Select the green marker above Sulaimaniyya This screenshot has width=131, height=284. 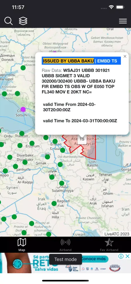tap(62, 183)
